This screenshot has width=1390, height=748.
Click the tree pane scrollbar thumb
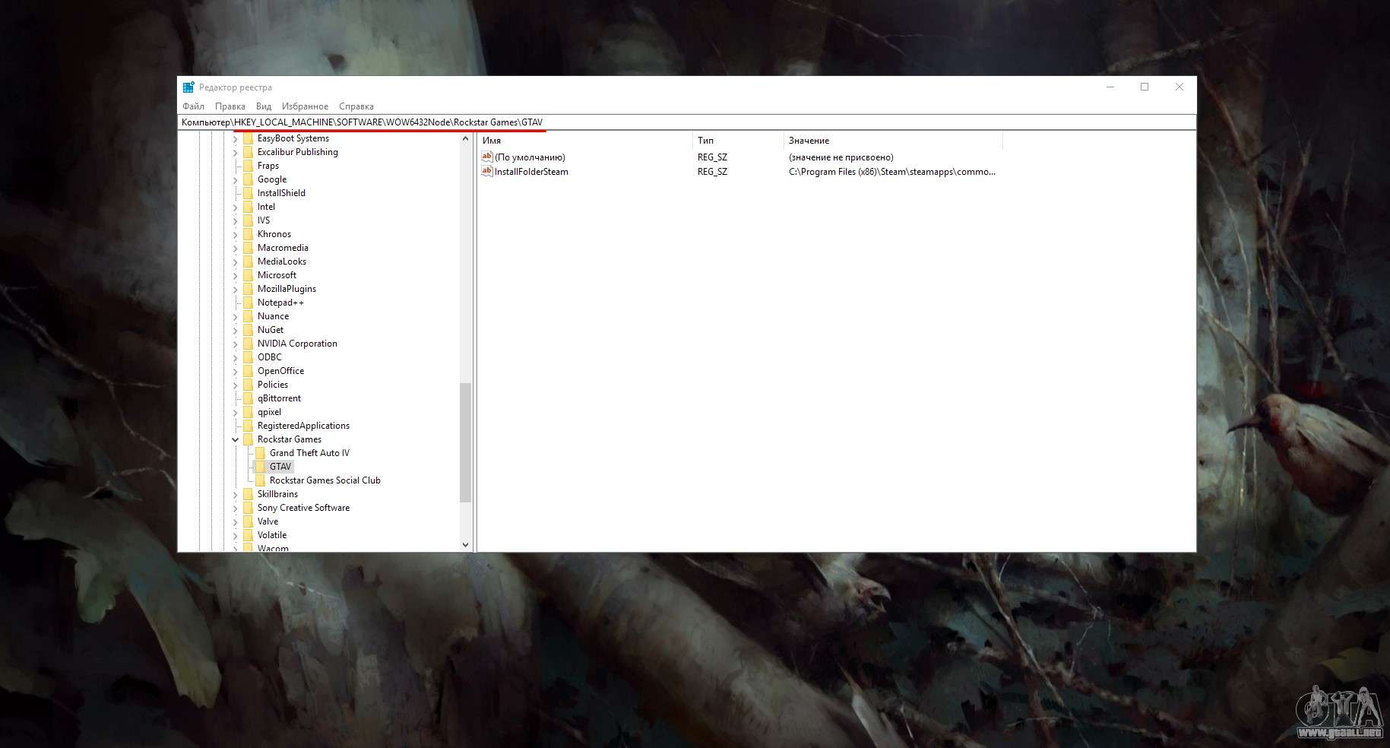[x=466, y=442]
